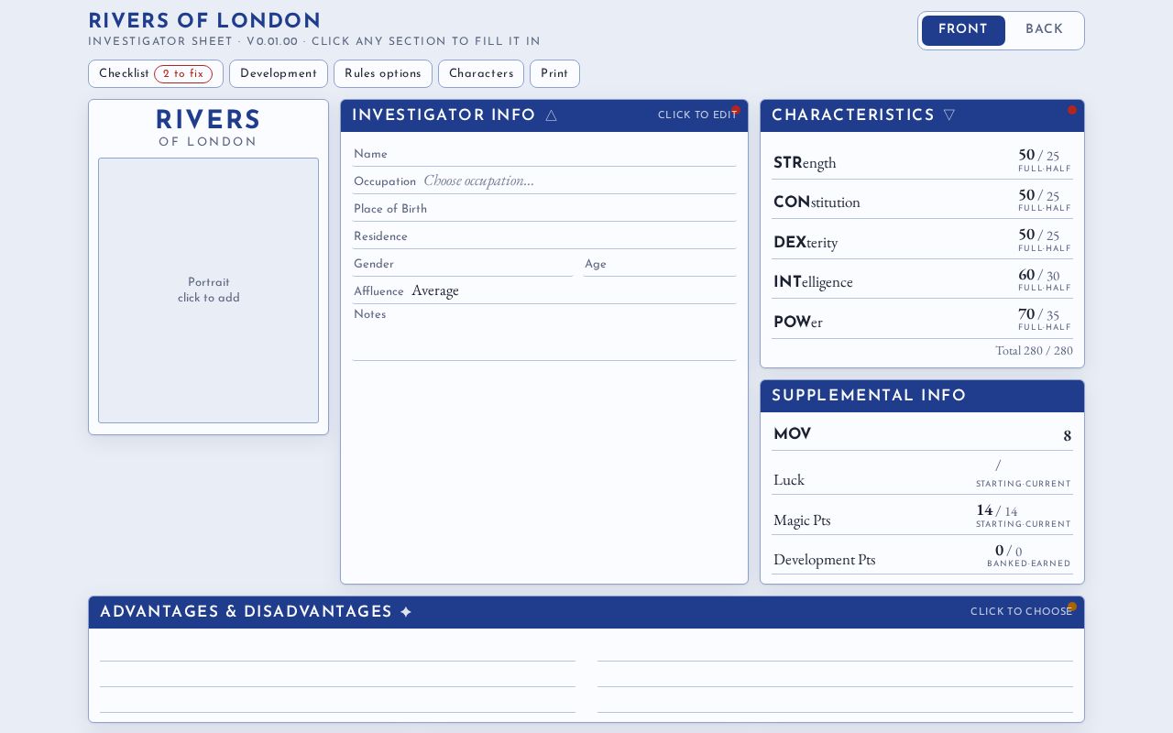
Task: Click the red status dot on Characteristics header
Action: coord(1072,110)
